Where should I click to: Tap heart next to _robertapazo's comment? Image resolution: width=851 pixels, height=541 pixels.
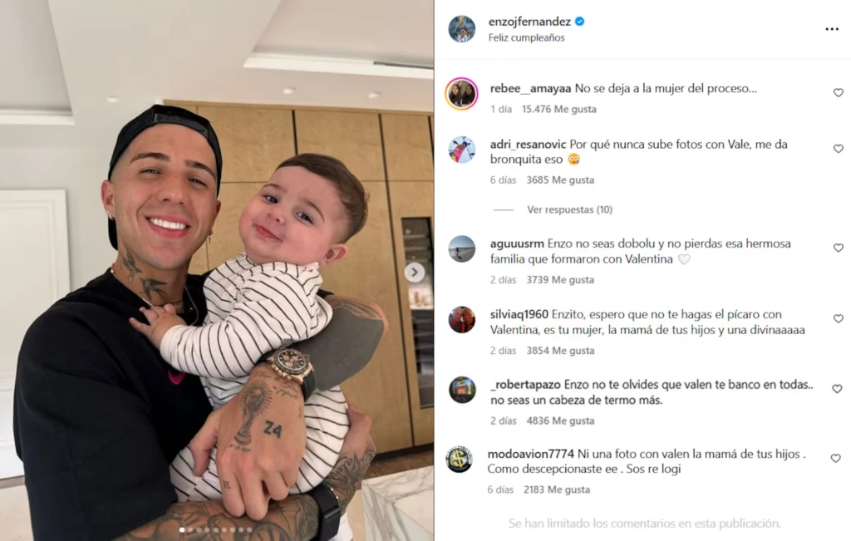[x=837, y=389]
